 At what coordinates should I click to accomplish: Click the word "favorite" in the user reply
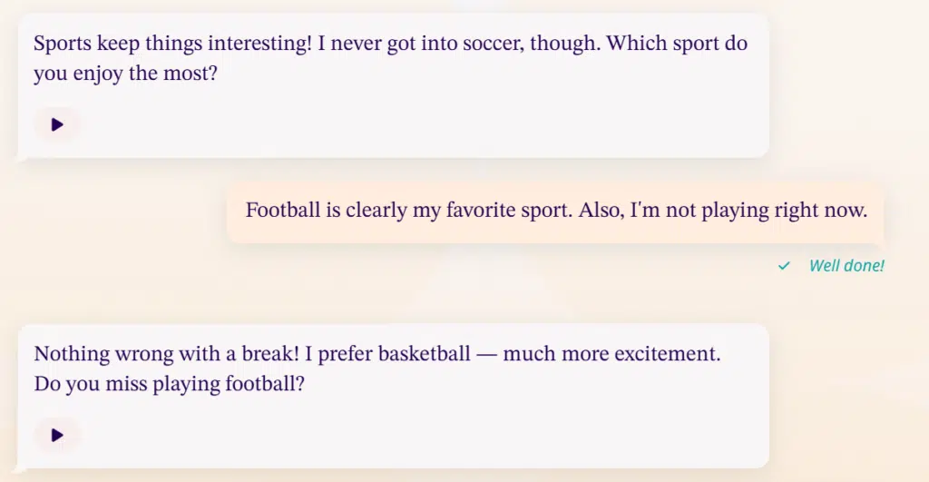click(484, 211)
